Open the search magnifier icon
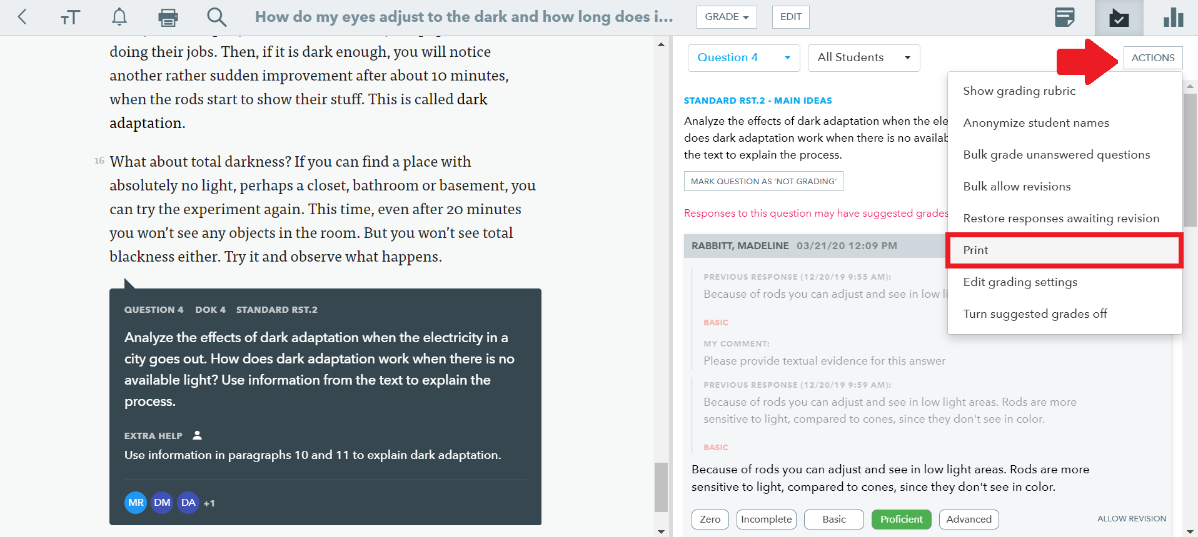This screenshot has width=1198, height=537. 217,17
